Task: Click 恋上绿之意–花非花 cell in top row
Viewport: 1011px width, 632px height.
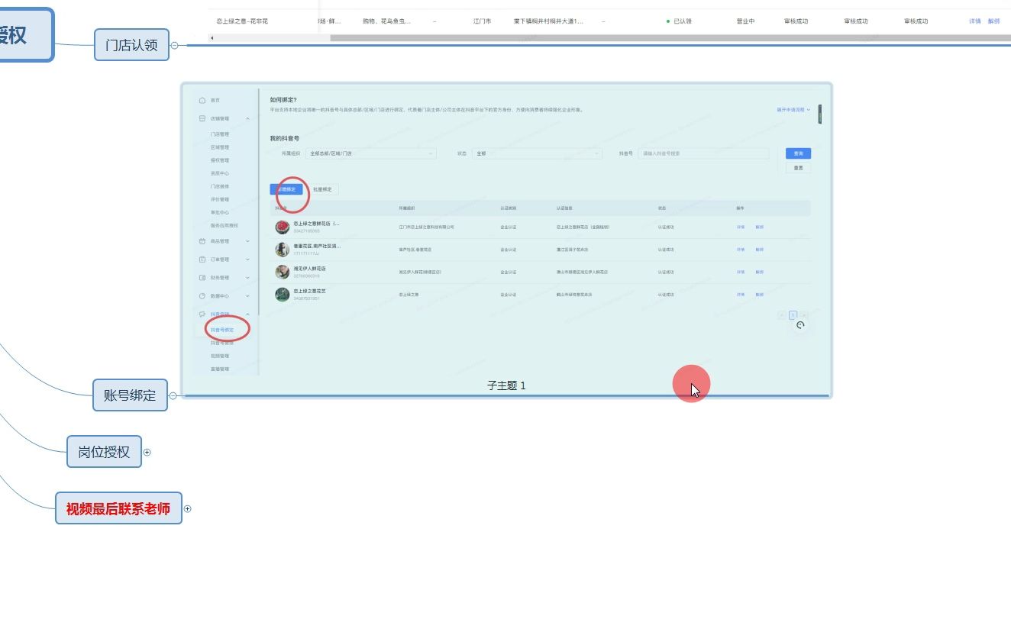Action: coord(242,21)
